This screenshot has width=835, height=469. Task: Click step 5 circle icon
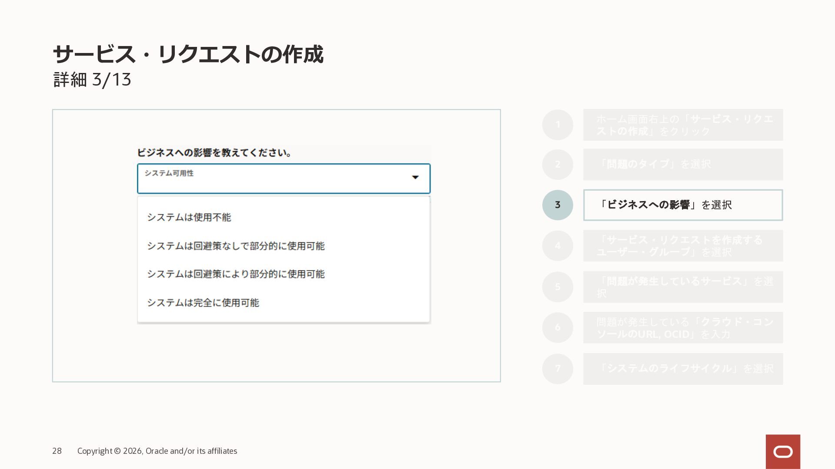(x=558, y=287)
